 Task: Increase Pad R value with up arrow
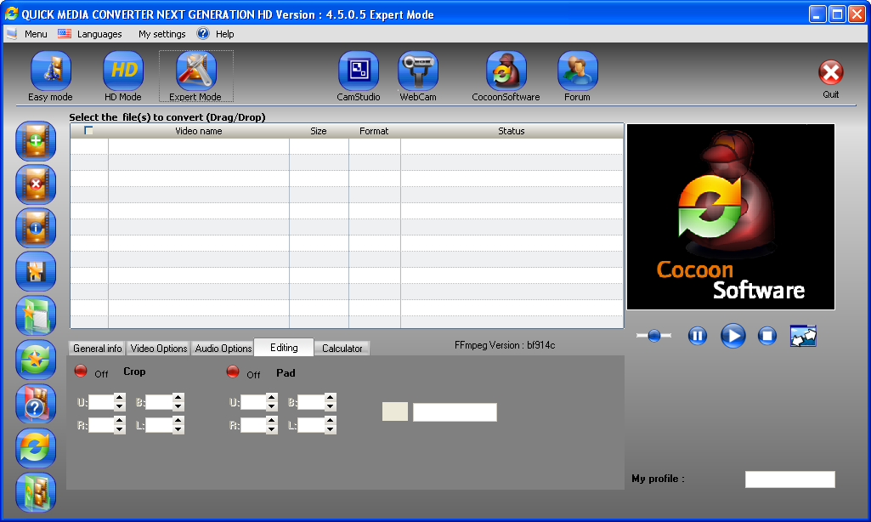point(272,421)
